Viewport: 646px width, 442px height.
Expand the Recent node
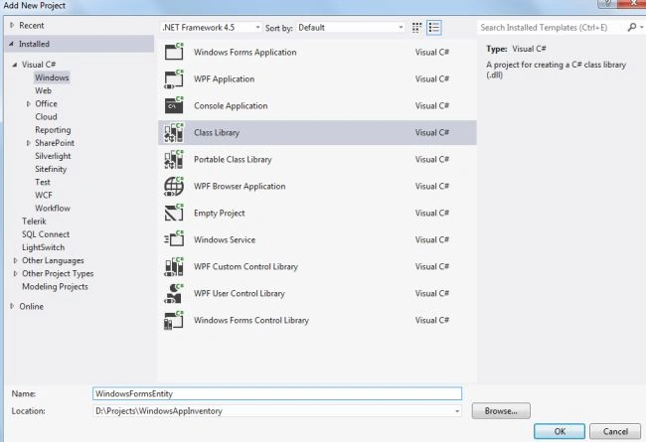(x=12, y=25)
